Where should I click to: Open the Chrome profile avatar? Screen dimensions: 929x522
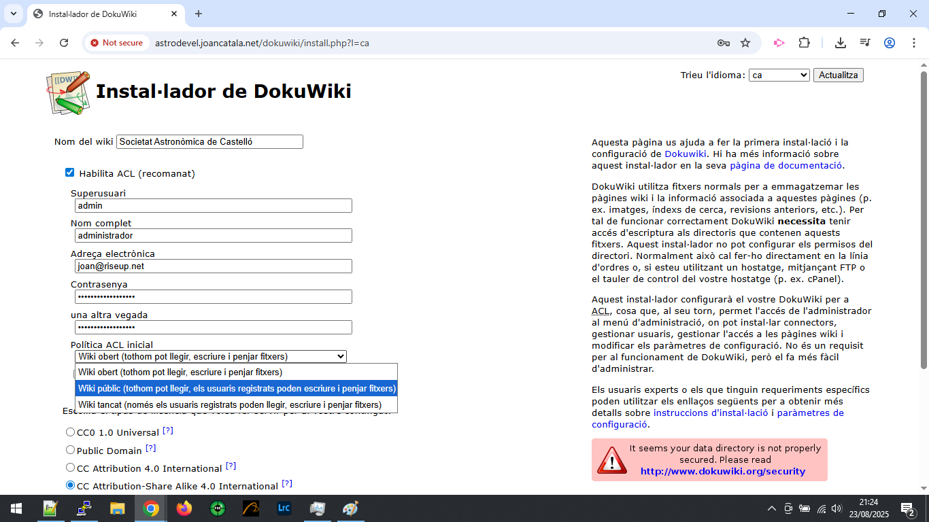tap(890, 43)
